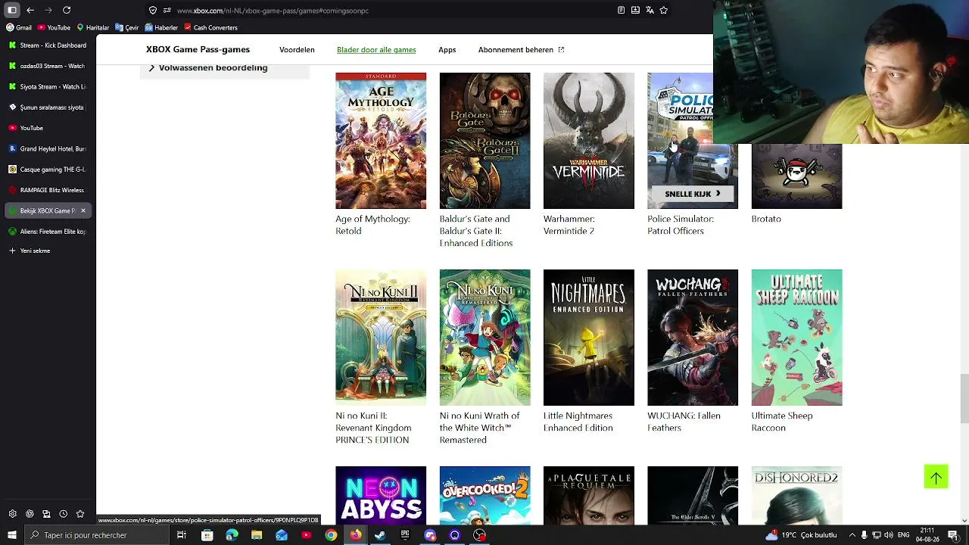This screenshot has height=545, width=969.
Task: Open the Çevir bookmark
Action: click(x=127, y=27)
